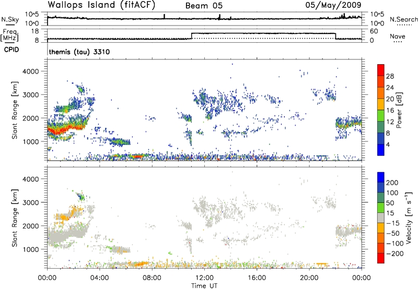Screen dimensions: 418x289
Task: Click the 16 label on power colorbar
Action: [390, 111]
